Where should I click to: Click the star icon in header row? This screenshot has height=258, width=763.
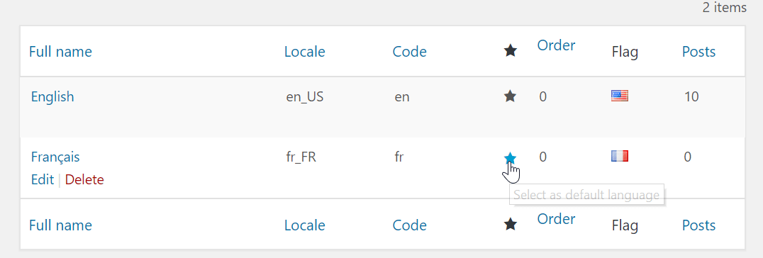point(510,50)
